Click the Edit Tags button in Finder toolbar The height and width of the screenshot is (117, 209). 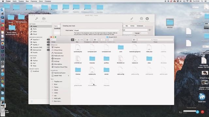(x=111, y=40)
